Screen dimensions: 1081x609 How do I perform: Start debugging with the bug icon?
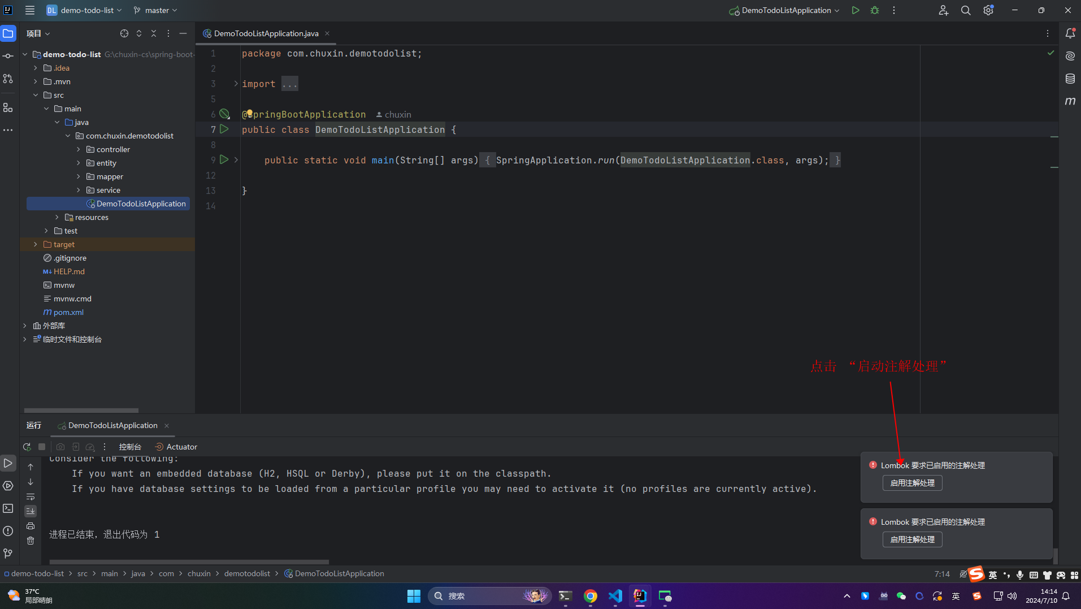(875, 10)
